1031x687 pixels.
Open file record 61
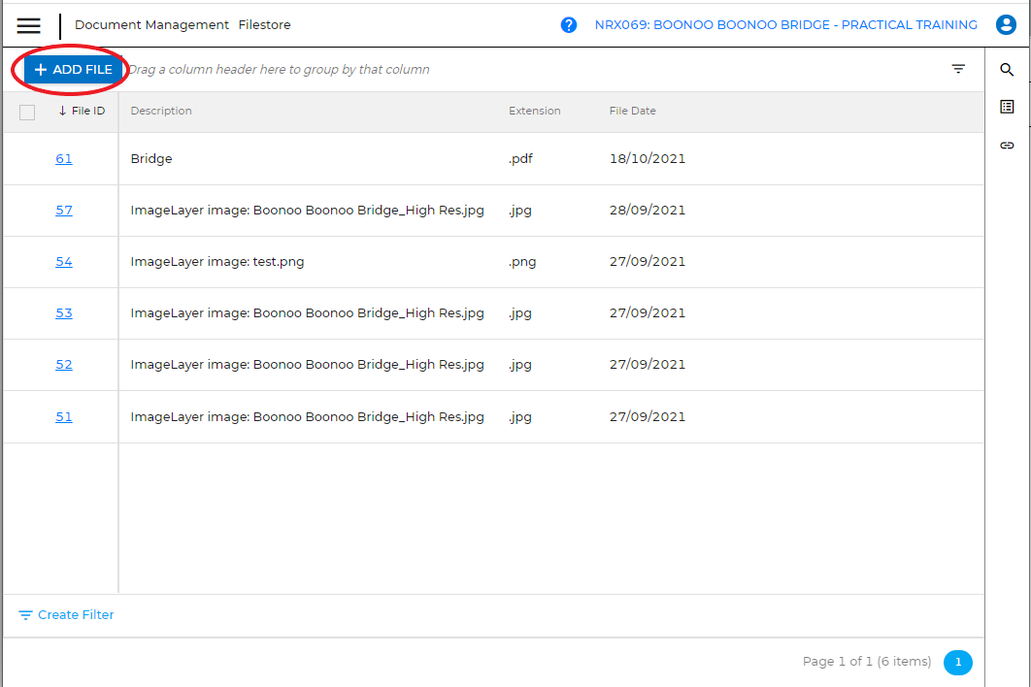pos(63,158)
